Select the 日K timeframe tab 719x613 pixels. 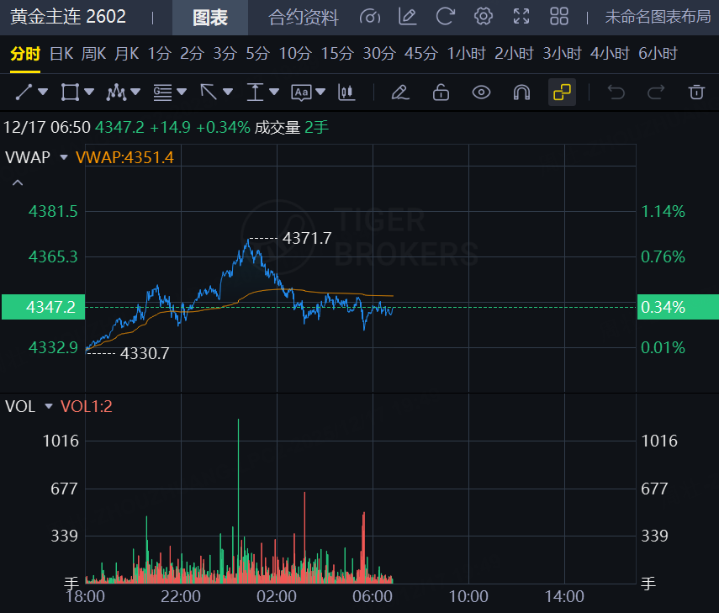pos(61,54)
